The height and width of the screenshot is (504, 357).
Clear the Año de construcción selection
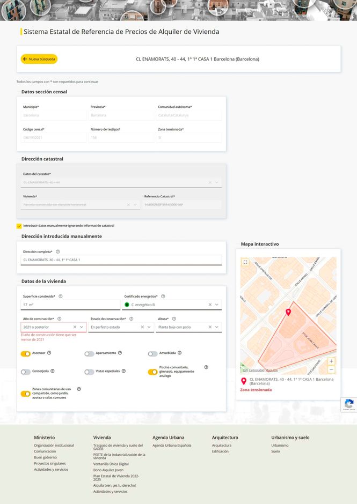[75, 327]
